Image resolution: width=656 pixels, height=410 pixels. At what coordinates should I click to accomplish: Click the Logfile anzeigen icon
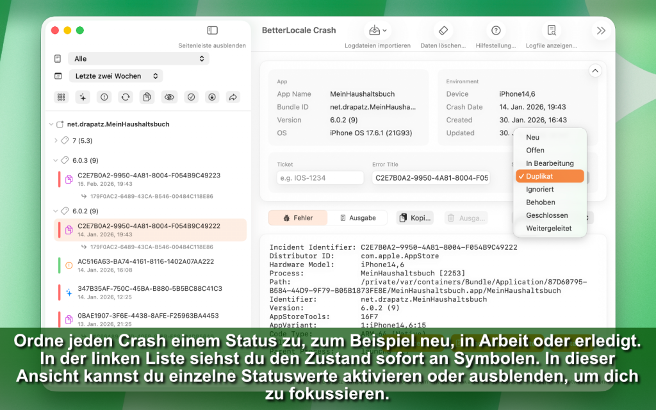coord(551,31)
